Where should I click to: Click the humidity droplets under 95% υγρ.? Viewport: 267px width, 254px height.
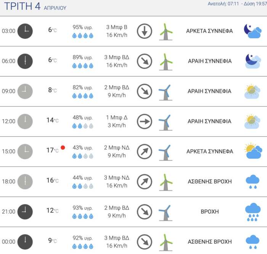click(x=83, y=35)
